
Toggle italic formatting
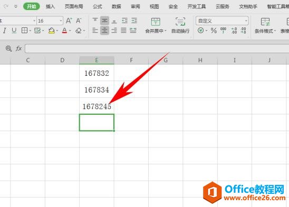coord(4,31)
